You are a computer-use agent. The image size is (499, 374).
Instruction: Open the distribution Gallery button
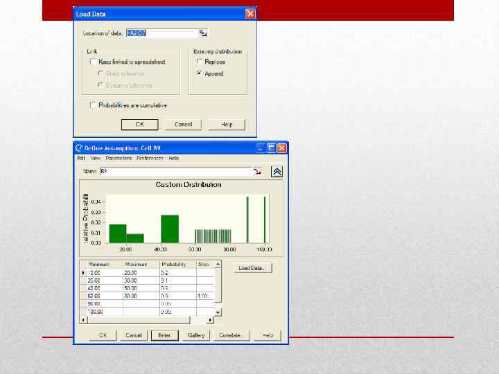tap(196, 335)
